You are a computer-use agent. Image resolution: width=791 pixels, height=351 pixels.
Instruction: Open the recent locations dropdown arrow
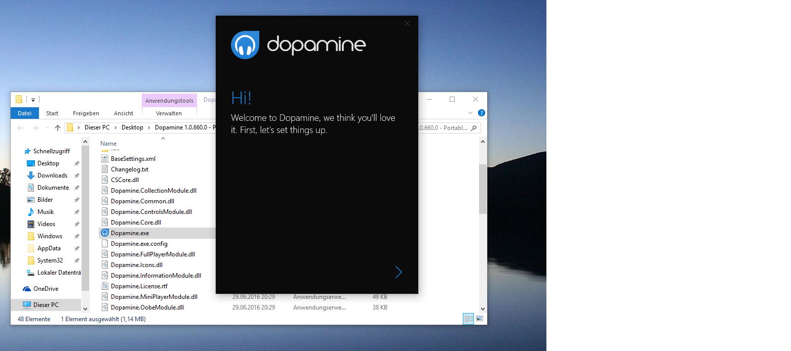(47, 128)
